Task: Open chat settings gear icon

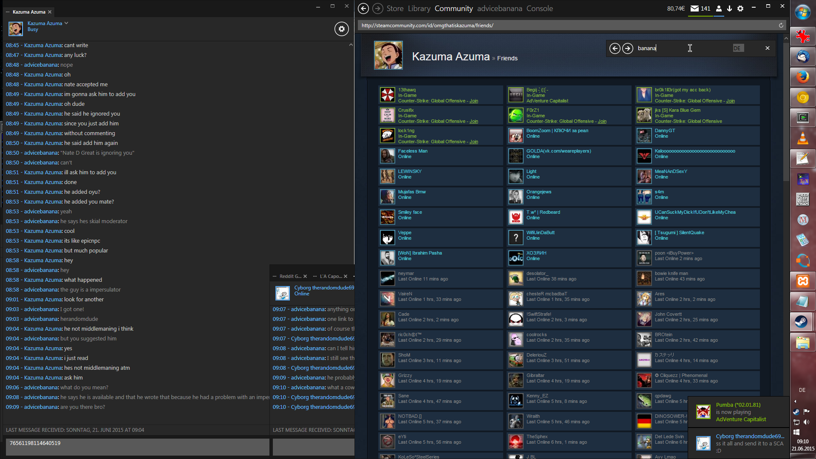Action: pyautogui.click(x=341, y=29)
